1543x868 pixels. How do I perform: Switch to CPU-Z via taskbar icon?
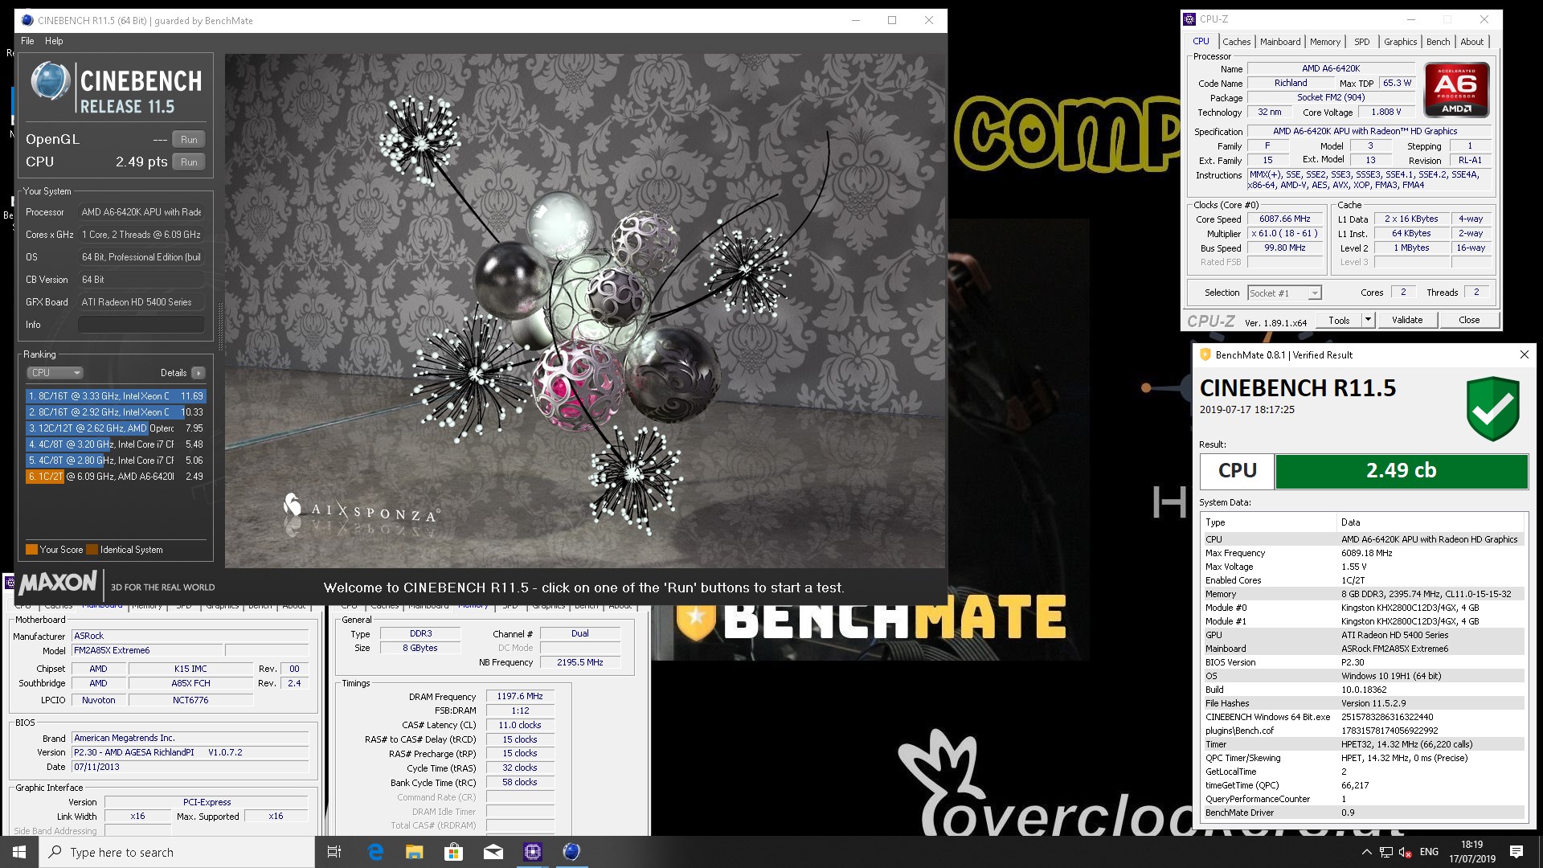tap(532, 852)
